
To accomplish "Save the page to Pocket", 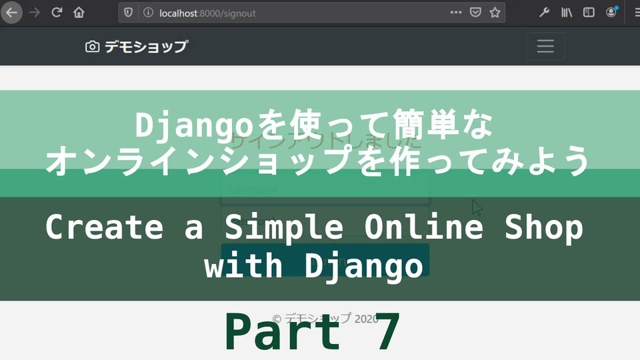I will coord(475,13).
